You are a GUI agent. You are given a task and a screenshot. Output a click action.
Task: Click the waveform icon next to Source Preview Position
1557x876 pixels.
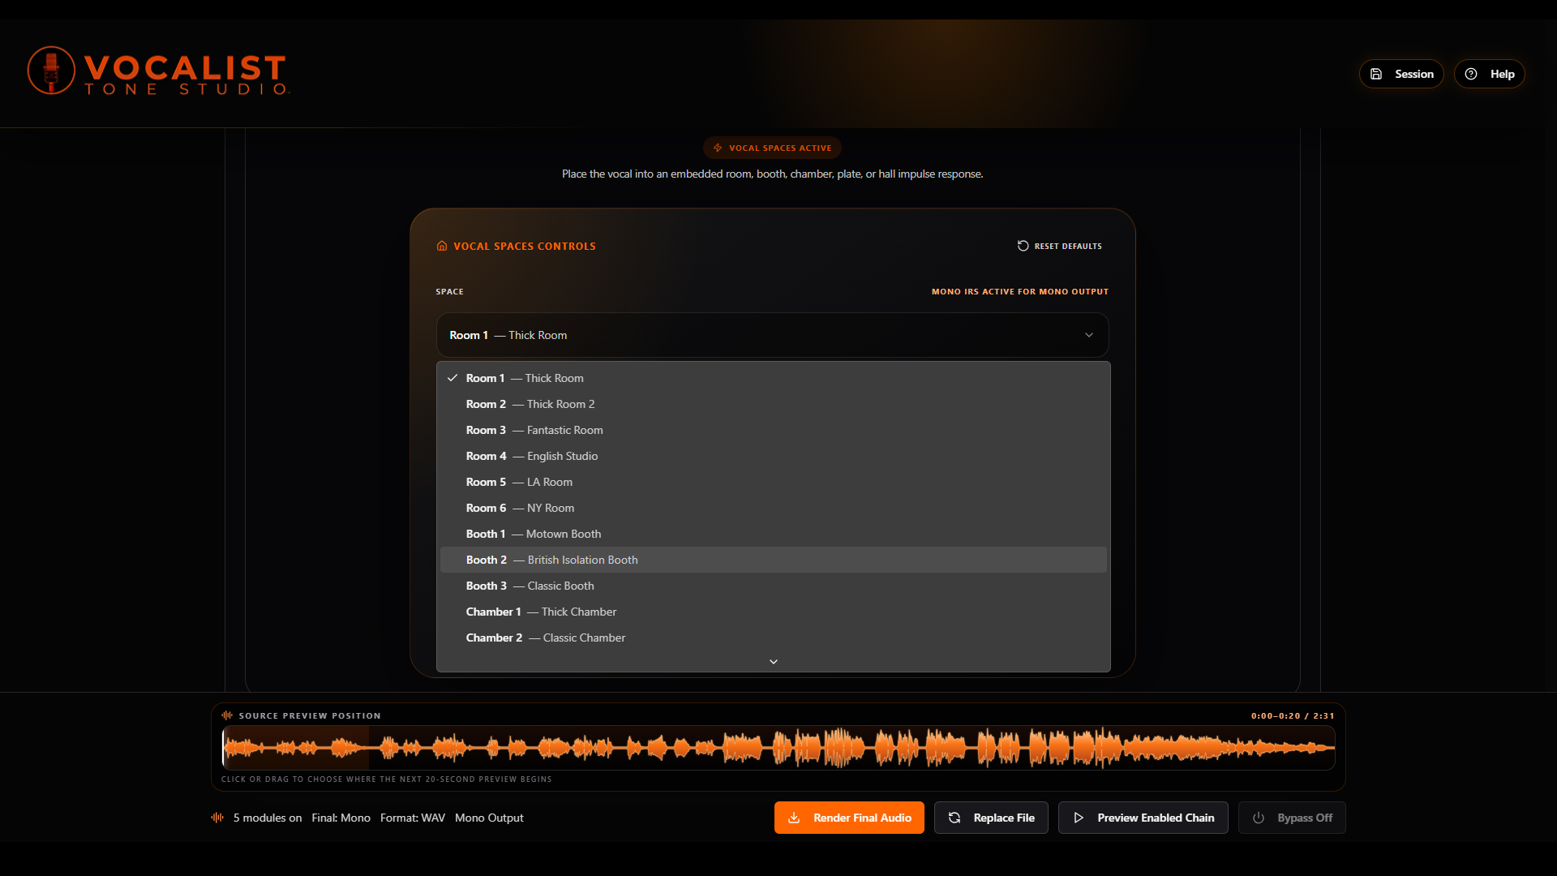227,715
